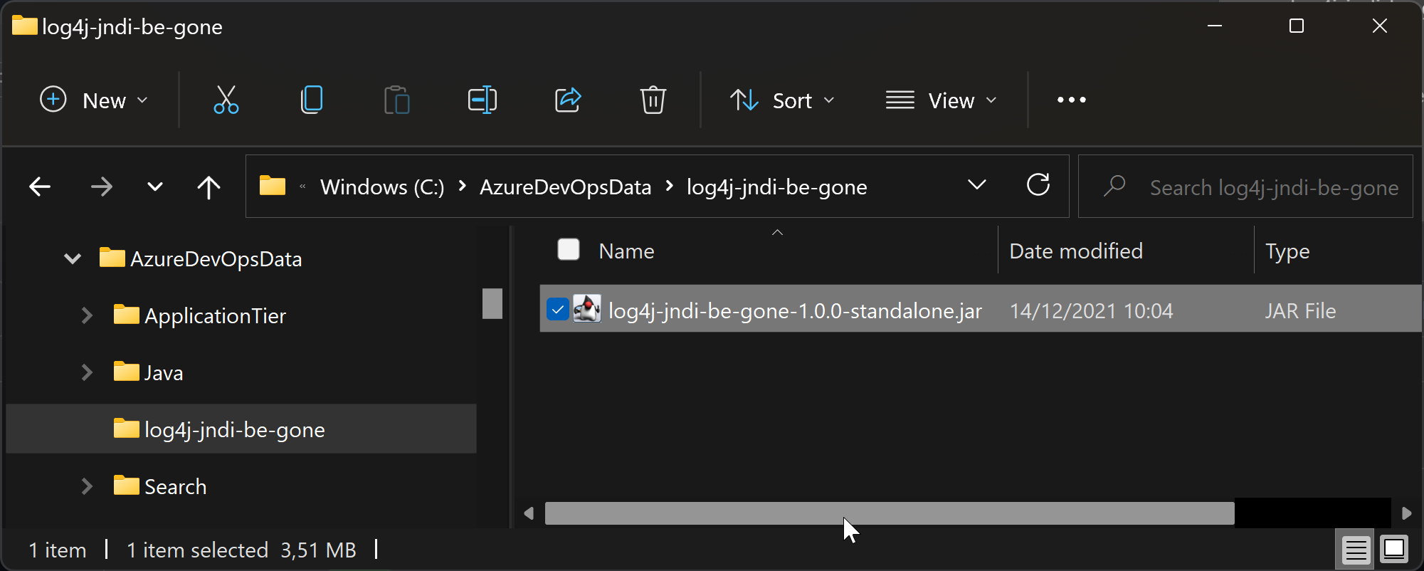This screenshot has width=1424, height=571.
Task: Open address bar history dropdown
Action: [x=977, y=185]
